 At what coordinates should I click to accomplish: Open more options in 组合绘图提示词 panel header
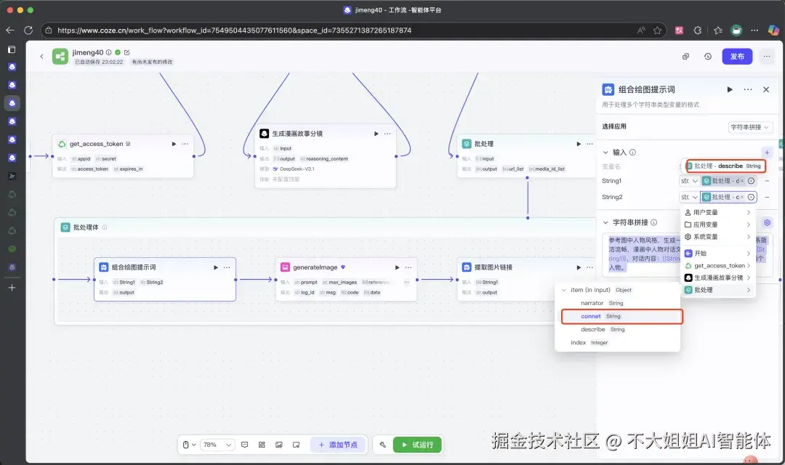748,89
